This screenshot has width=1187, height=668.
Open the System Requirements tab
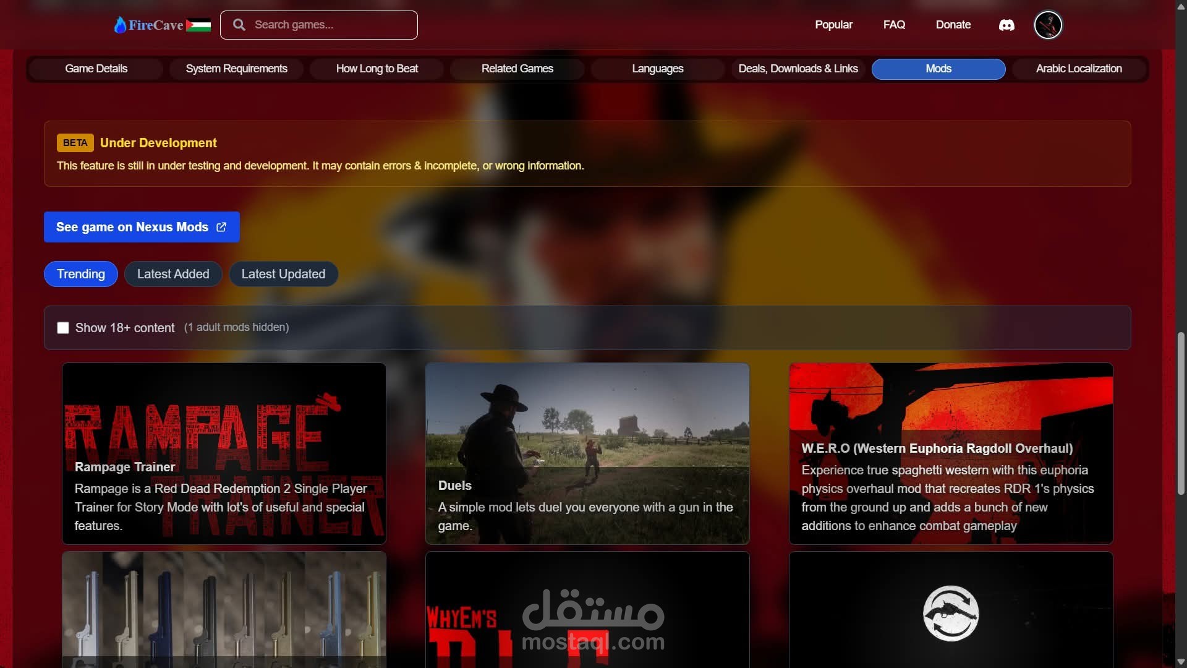pos(236,69)
